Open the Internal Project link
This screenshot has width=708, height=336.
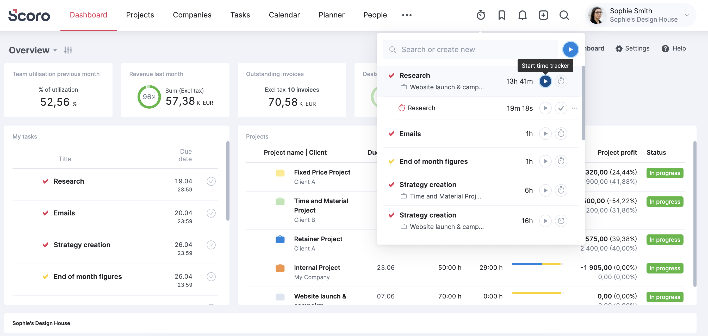[x=317, y=267]
